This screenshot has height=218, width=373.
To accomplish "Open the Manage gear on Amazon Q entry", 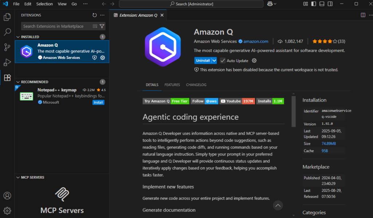I will tap(102, 58).
